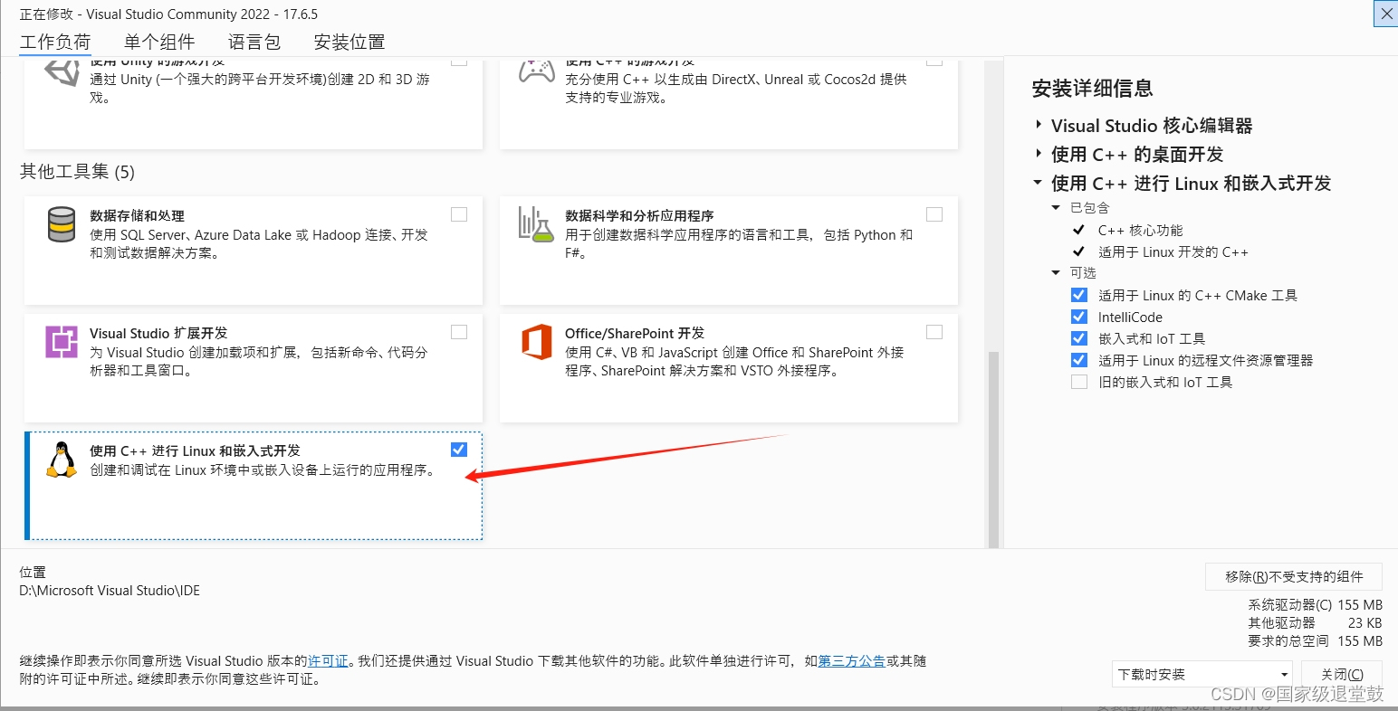Screen dimensions: 1398x711
Task: Click 移除(R)不受支持的组件 button
Action: tap(1294, 577)
